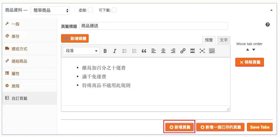Click bullet text 離島加百分之十運費

point(104,68)
